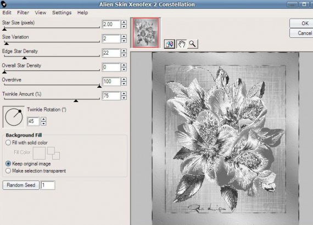
Task: Open the Settings menu
Action: (62, 13)
